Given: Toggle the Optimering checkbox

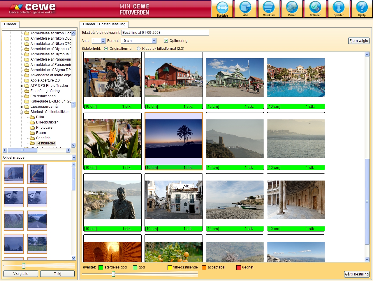Looking at the screenshot, I should [166, 41].
